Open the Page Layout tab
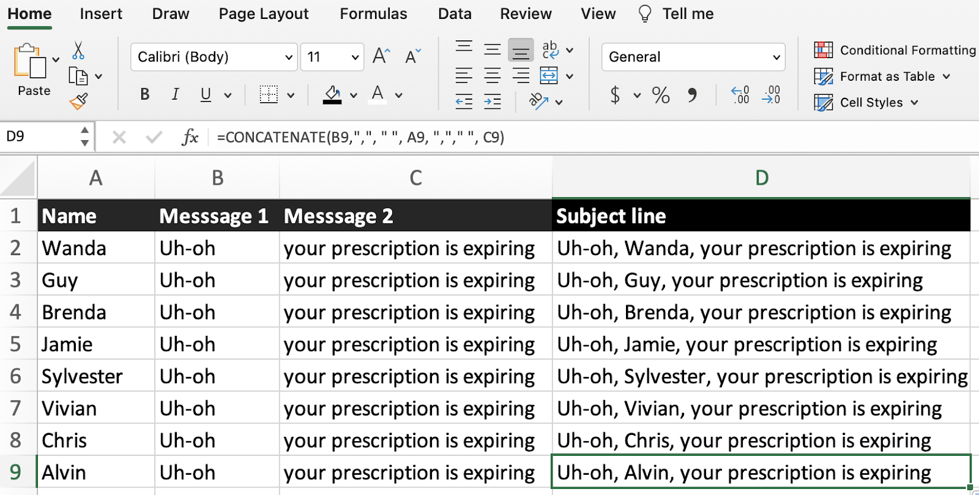 click(x=264, y=13)
